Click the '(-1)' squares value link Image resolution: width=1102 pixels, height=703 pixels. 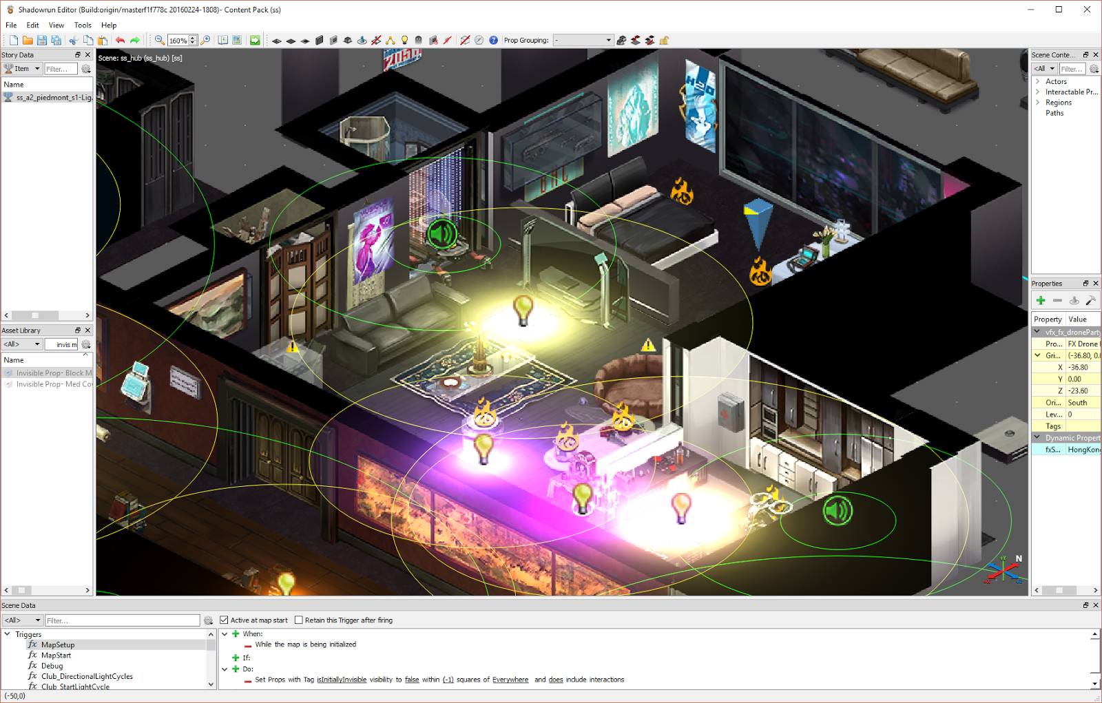[448, 680]
